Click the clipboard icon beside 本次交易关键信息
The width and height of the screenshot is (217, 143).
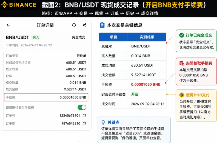click(102, 25)
